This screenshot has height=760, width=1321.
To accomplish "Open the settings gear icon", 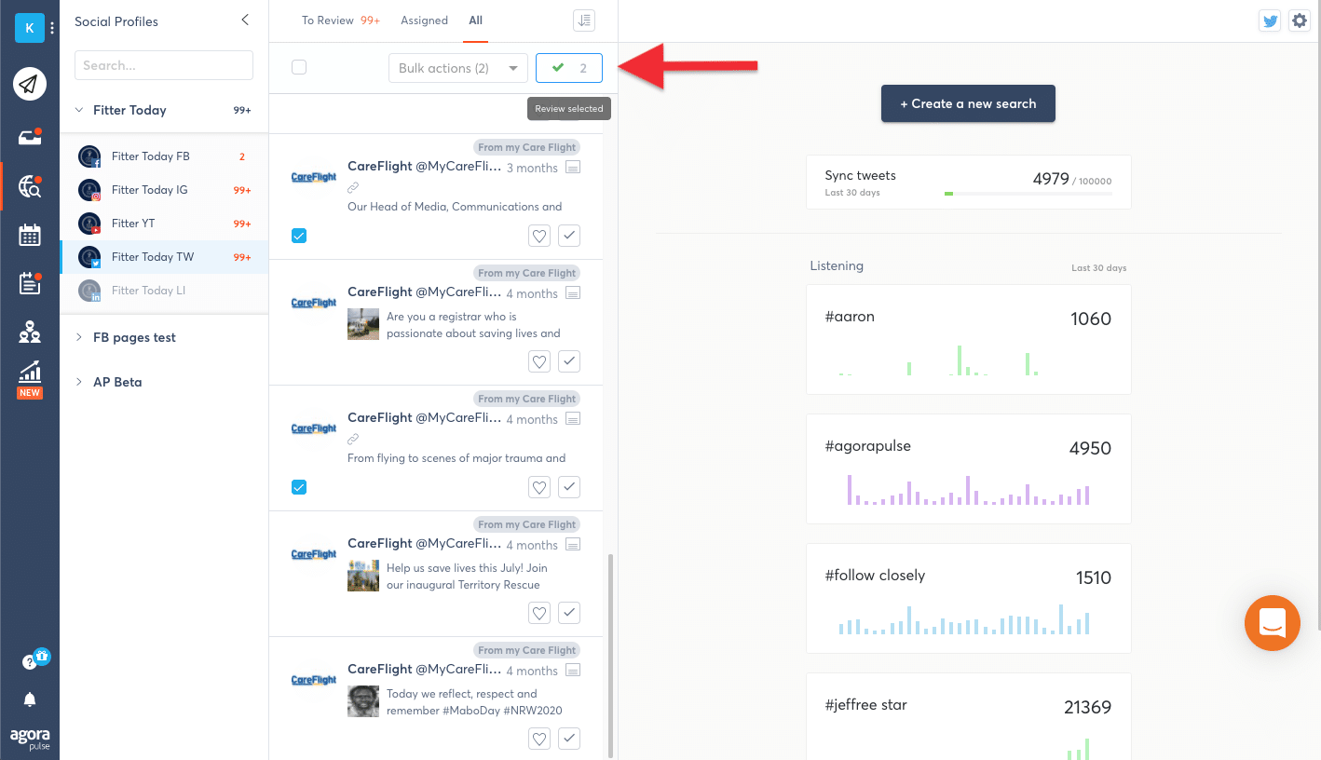I will point(1299,21).
